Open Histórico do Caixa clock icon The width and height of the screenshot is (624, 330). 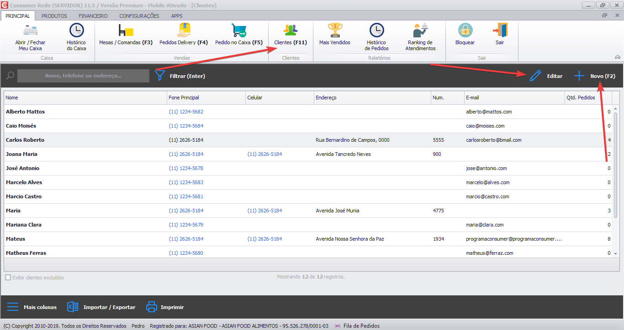76,30
